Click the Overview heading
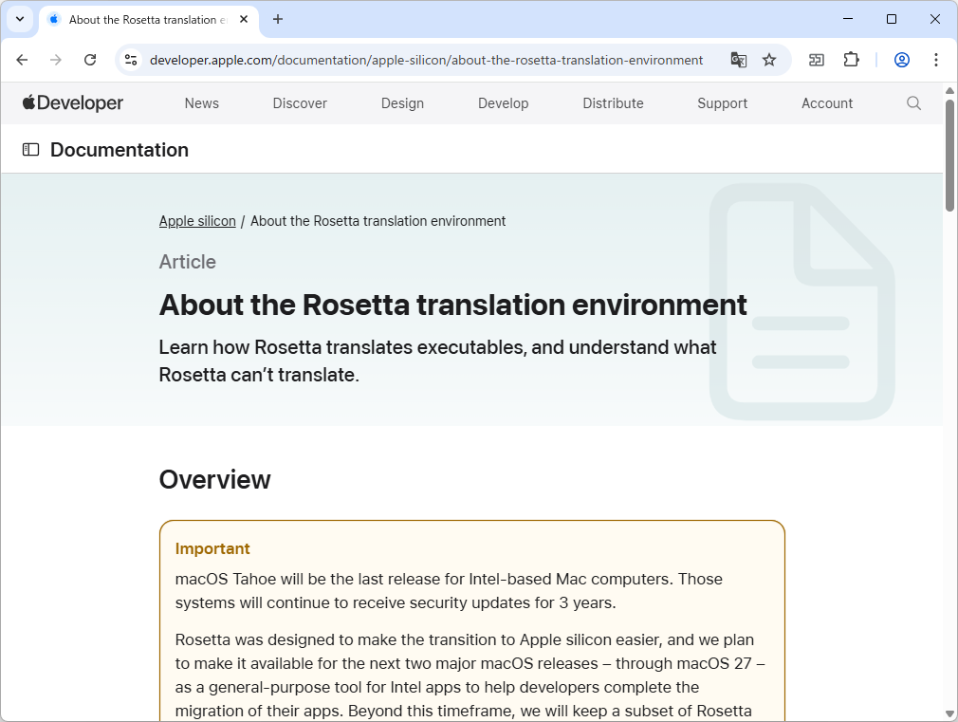Screen dimensions: 958x722 215,480
